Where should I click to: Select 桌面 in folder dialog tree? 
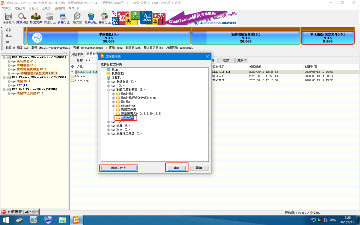click(114, 69)
